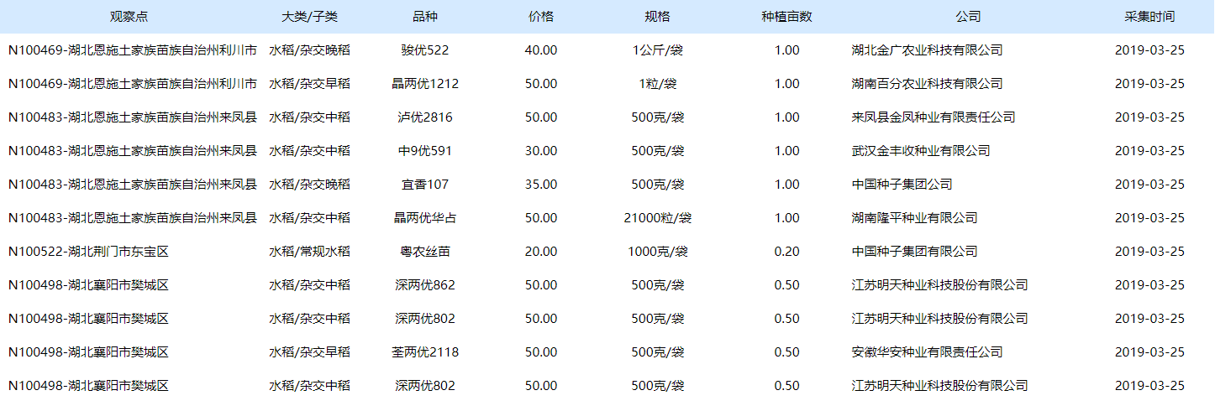Click date 2019-03-25 in 中9优591 row
The image size is (1215, 406).
(1149, 151)
